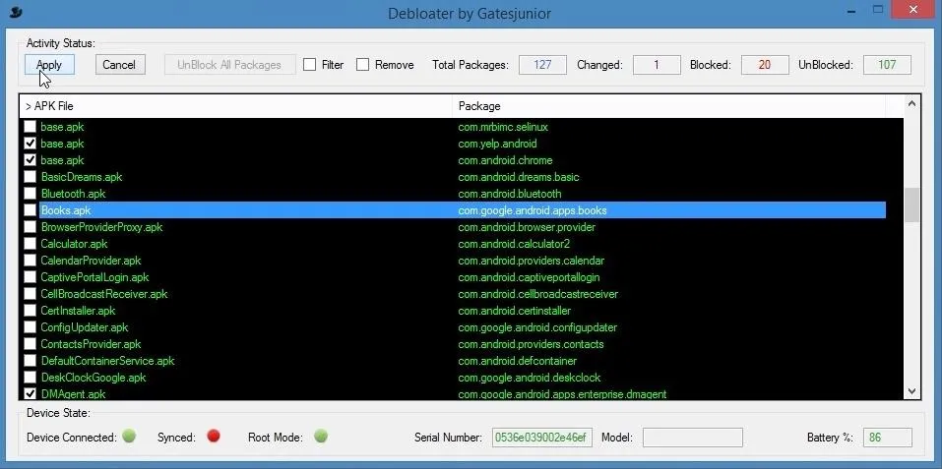Close the Debloater window
This screenshot has width=942, height=469.
(x=913, y=10)
